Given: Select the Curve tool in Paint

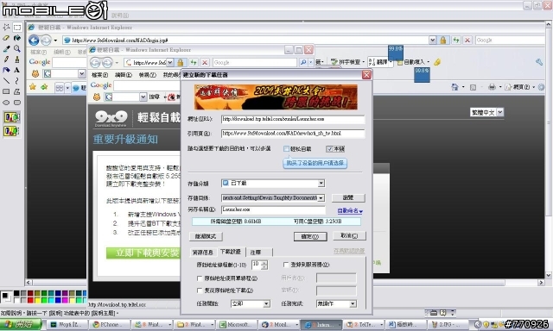Looking at the screenshot, I should (17, 80).
